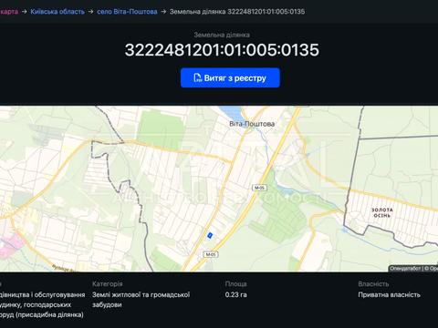This screenshot has height=328, width=438.
Task: Click the 'Опендатабот' map attribution
Action: [405, 269]
